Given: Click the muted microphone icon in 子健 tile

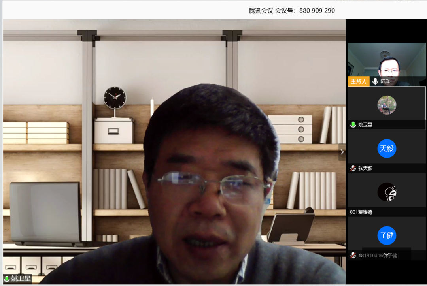Looking at the screenshot, I should point(353,255).
